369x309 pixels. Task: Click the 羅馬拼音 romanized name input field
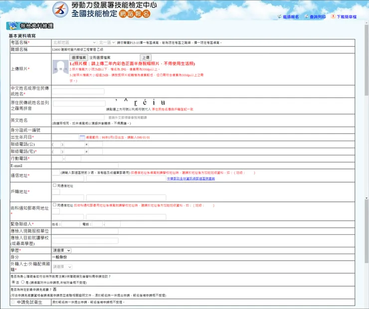[79, 104]
